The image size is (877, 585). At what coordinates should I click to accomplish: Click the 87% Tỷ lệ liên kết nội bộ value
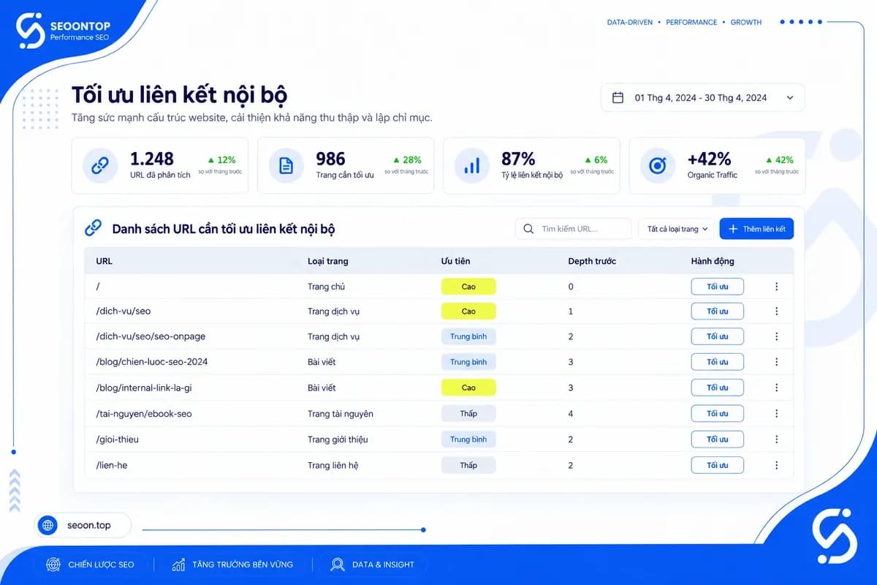(518, 159)
